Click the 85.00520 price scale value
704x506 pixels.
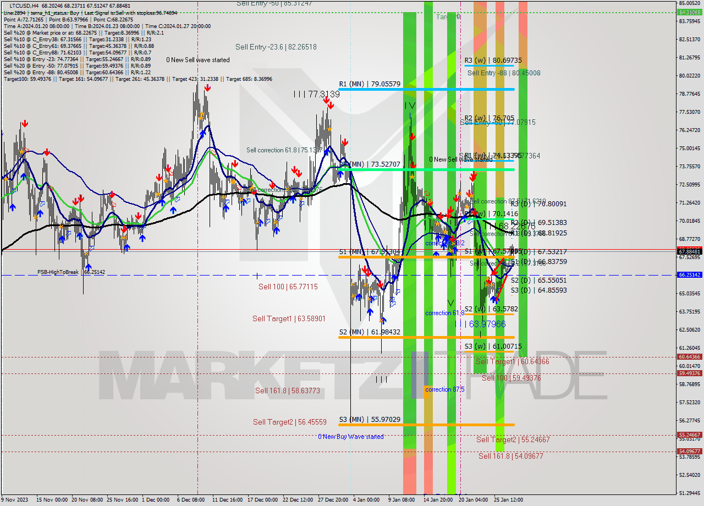(689, 3)
